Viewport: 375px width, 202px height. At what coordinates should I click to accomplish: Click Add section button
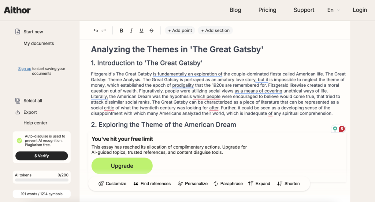pyautogui.click(x=215, y=31)
